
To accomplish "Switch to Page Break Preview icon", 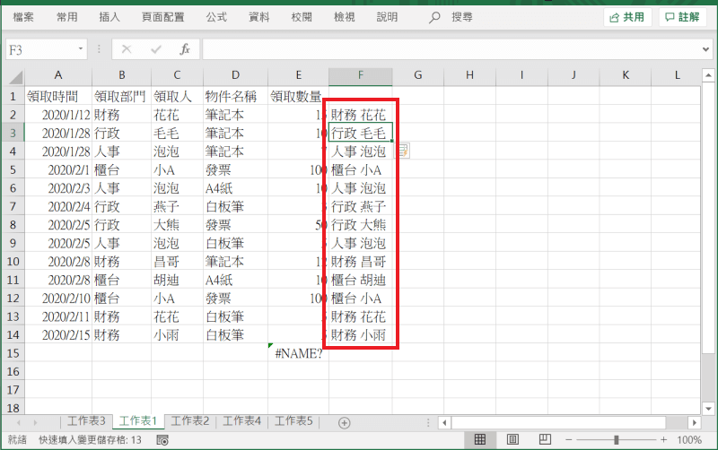I will tap(545, 440).
